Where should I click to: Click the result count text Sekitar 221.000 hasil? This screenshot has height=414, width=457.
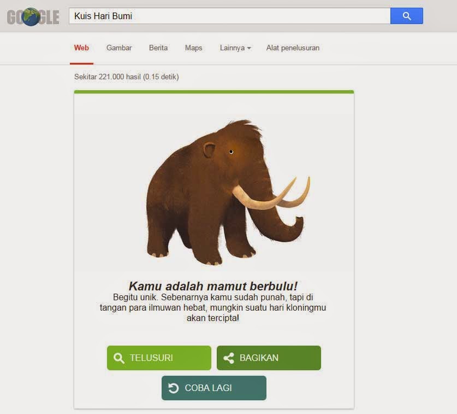[108, 77]
